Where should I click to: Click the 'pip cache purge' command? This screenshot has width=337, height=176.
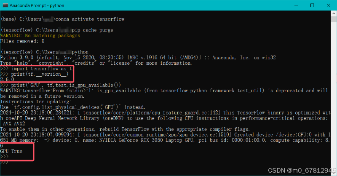92,30
